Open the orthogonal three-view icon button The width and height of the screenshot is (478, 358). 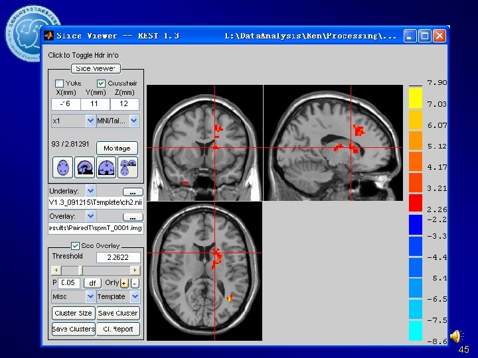pos(127,168)
